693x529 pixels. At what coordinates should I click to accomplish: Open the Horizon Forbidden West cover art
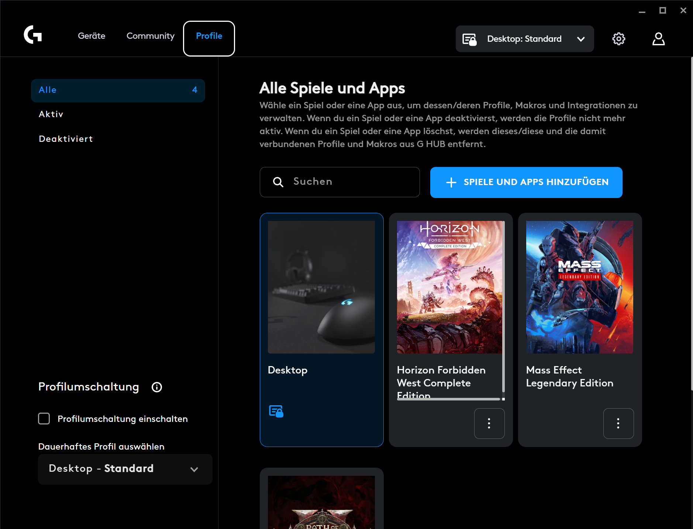pyautogui.click(x=449, y=287)
